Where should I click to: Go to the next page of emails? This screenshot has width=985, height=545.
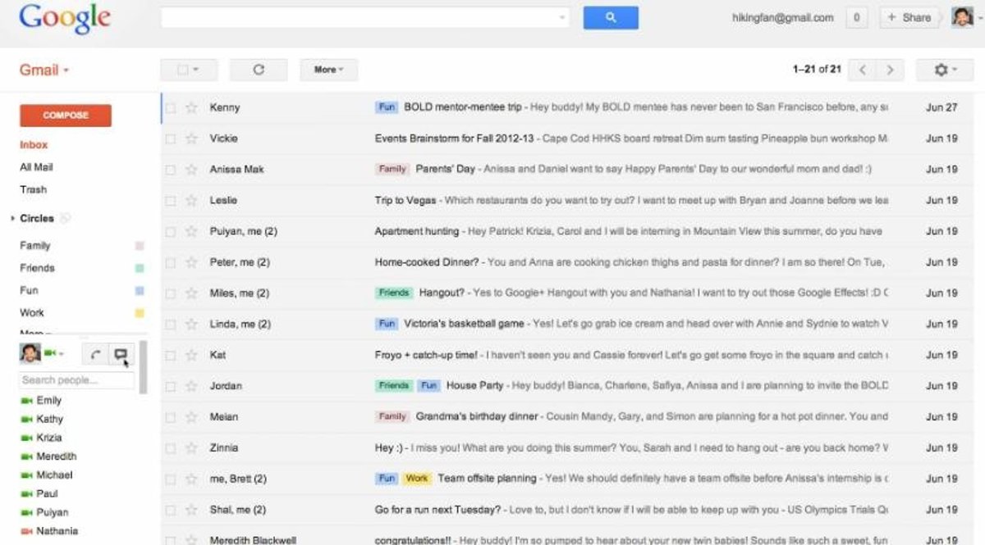[x=890, y=70]
